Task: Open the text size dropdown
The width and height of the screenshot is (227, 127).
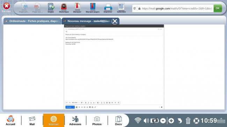Action: pos(82,103)
